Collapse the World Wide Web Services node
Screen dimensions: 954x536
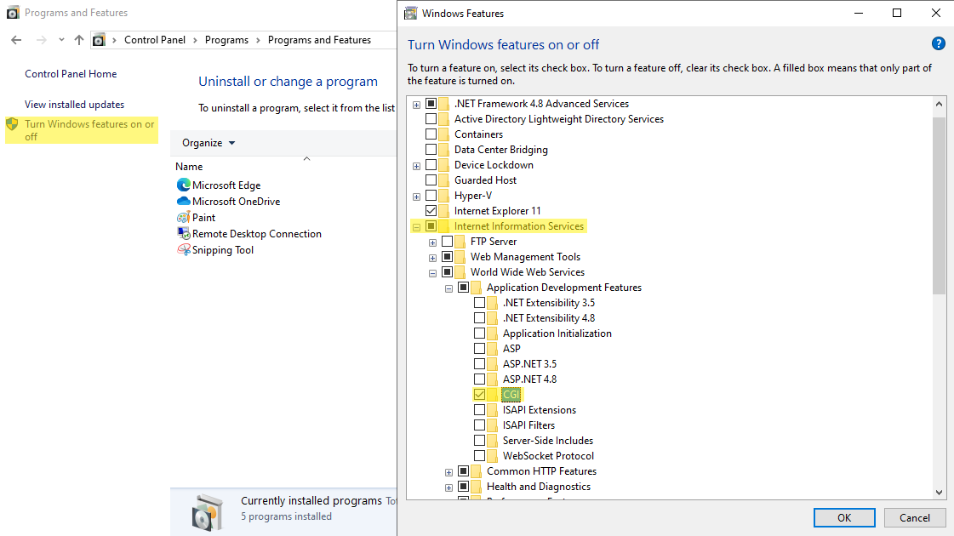432,273
